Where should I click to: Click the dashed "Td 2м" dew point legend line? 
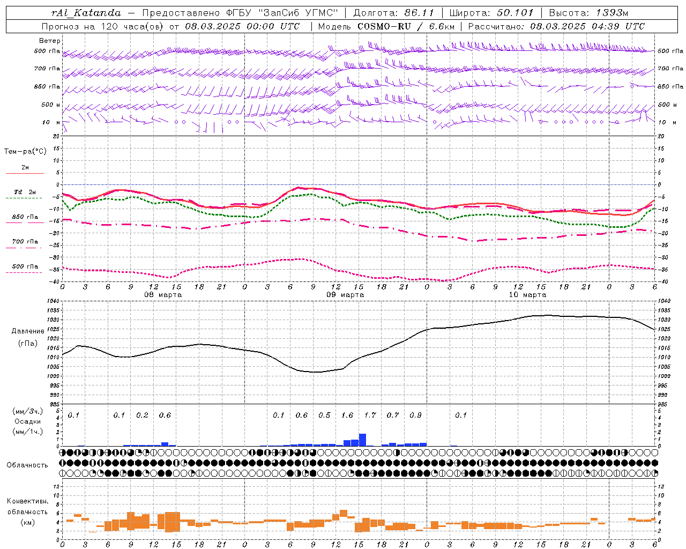click(x=24, y=198)
